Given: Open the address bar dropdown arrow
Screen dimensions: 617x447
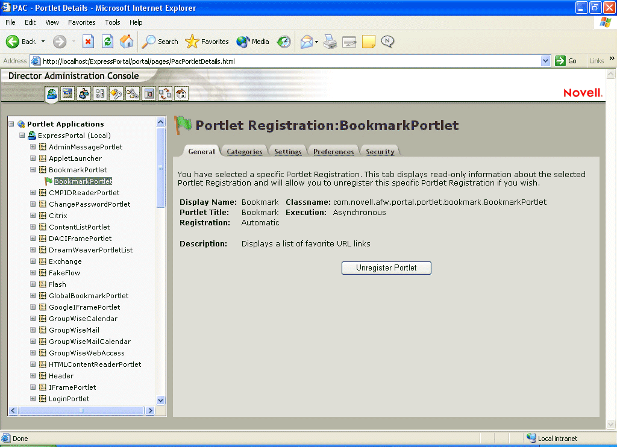Looking at the screenshot, I should point(545,61).
